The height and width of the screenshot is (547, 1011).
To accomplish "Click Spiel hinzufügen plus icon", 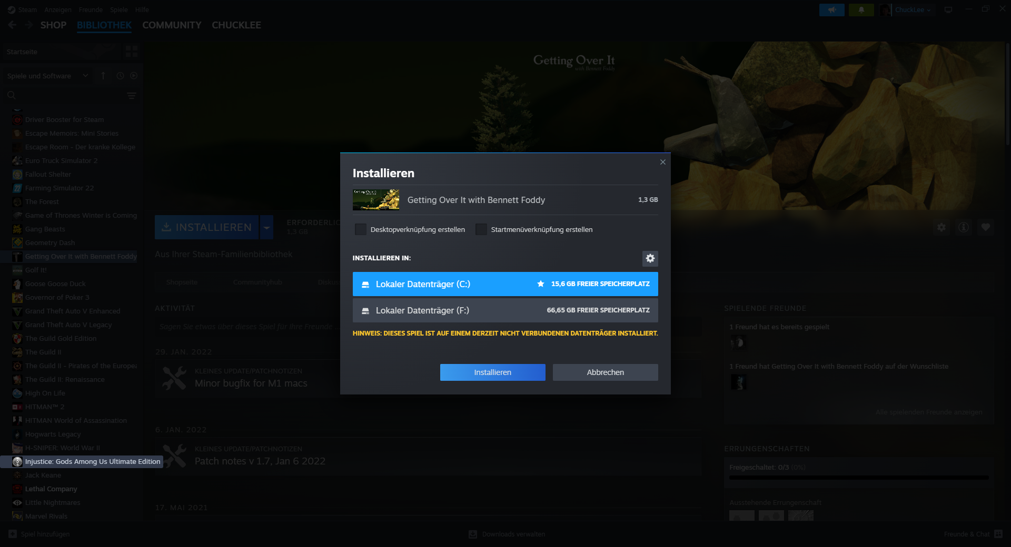I will click(13, 534).
